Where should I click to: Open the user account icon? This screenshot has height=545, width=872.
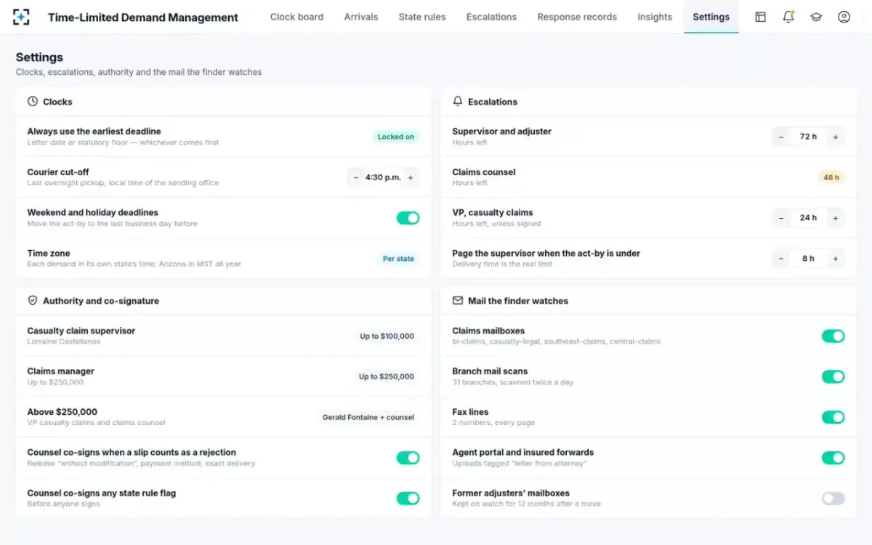[844, 17]
